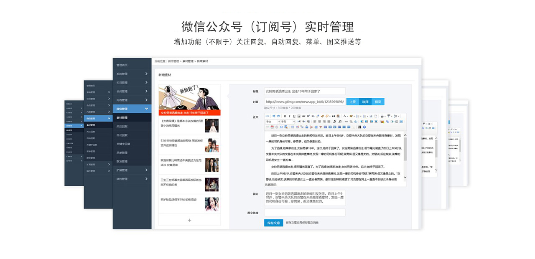Open 管理首页 in the front sidebar

(132, 65)
